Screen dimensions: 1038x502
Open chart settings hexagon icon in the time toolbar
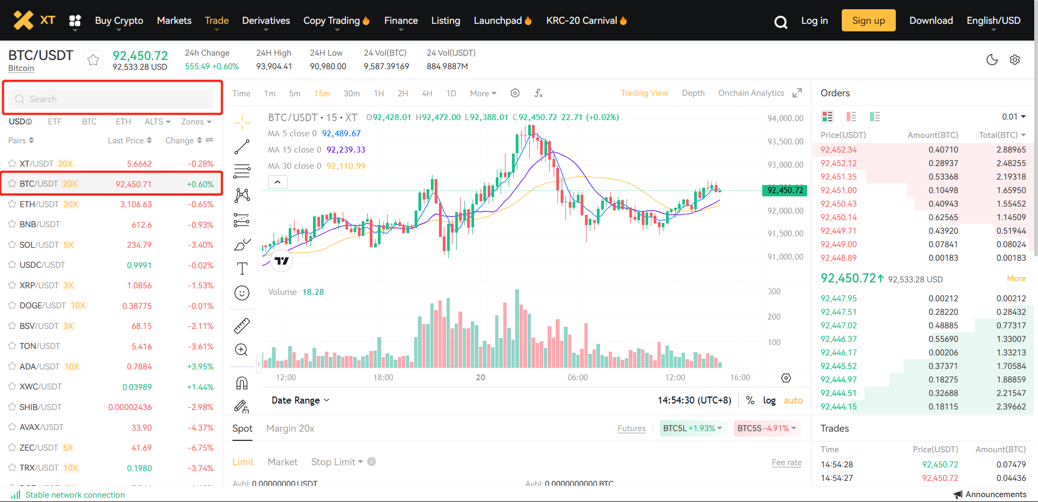click(515, 93)
